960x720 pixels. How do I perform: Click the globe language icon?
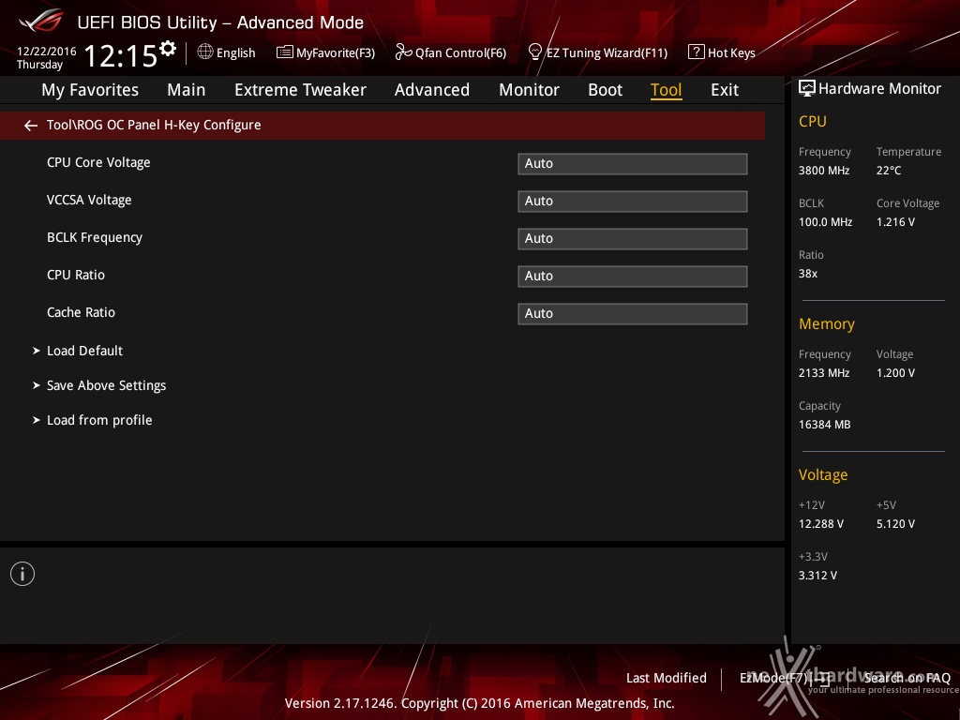(x=205, y=52)
